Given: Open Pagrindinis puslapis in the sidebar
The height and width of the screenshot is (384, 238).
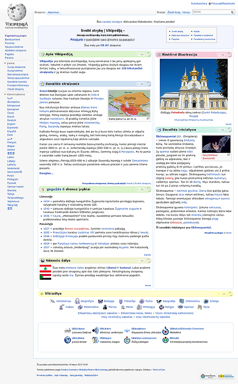Looking at the screenshot, I should pos(15,36).
